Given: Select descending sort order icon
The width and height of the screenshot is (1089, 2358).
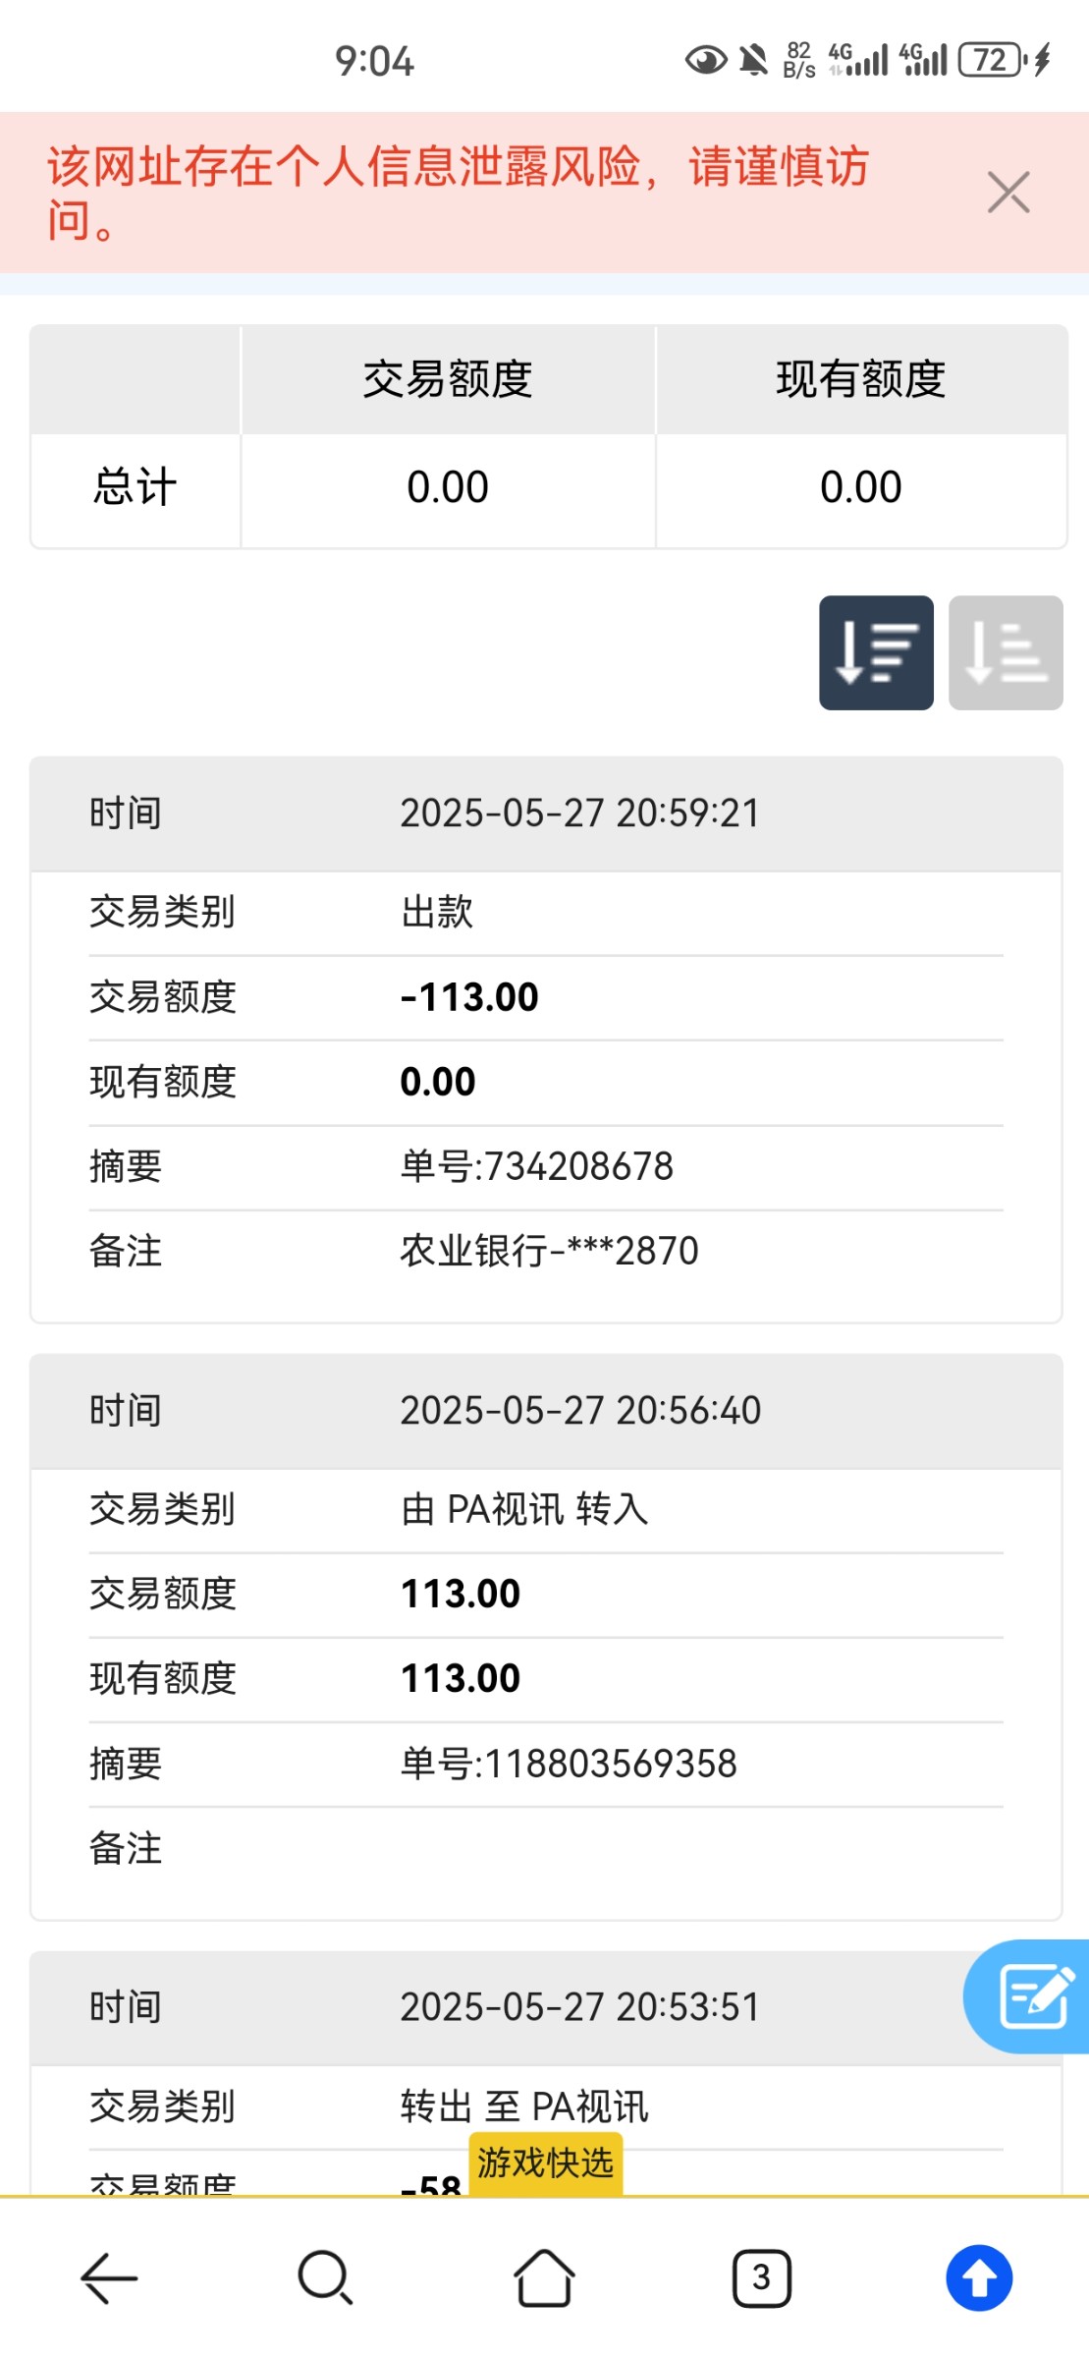Looking at the screenshot, I should tap(876, 652).
